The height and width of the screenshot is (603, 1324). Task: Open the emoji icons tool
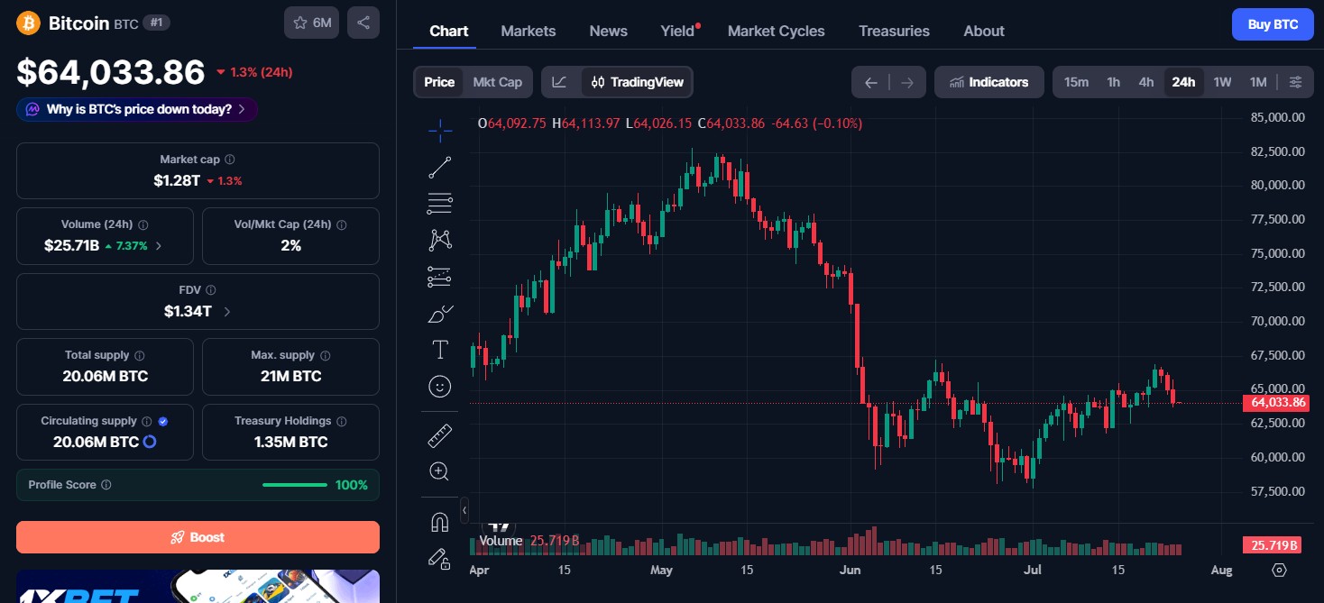click(x=440, y=387)
